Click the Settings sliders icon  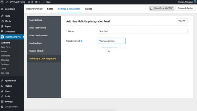pos(2,101)
